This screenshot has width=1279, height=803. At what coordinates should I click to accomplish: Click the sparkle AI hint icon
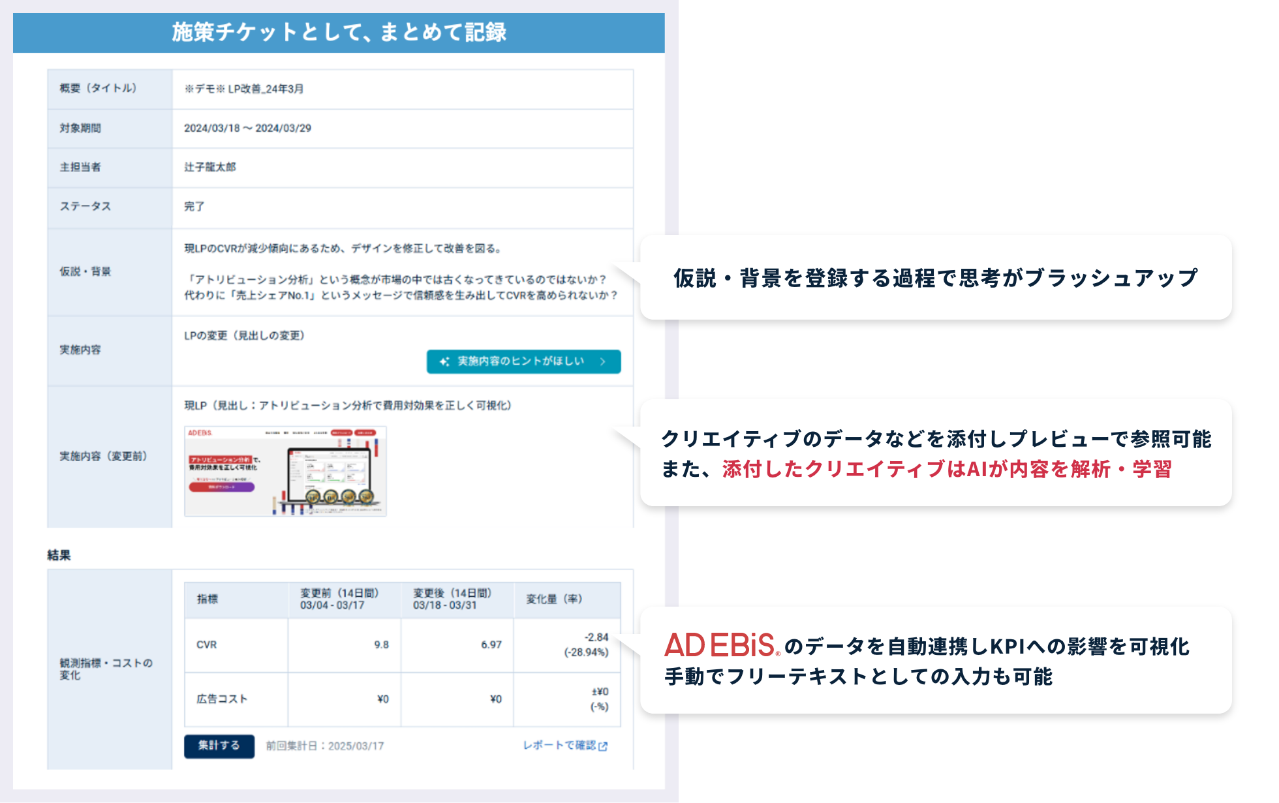[x=444, y=361]
